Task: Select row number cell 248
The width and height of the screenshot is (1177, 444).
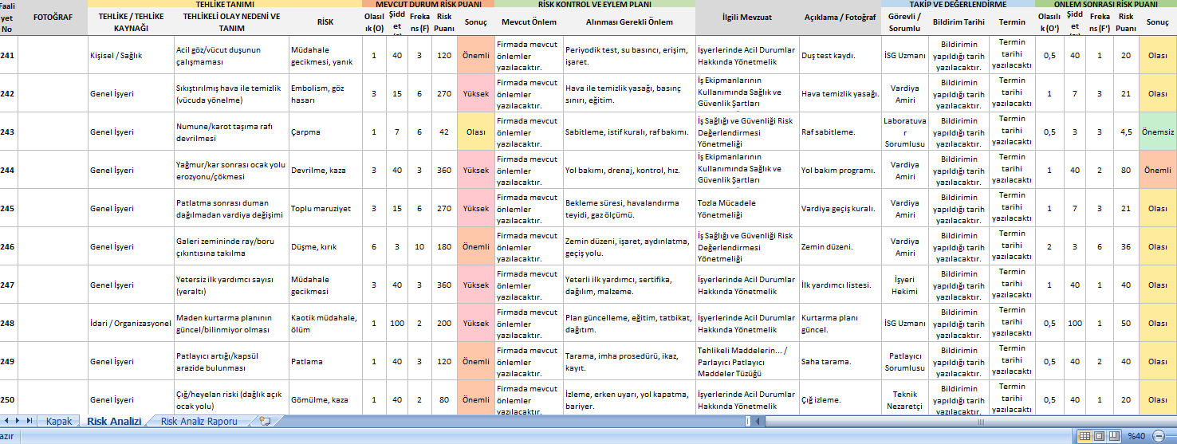Action: [x=8, y=324]
